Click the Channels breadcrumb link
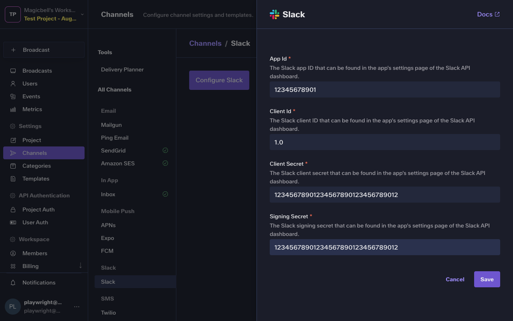Viewport: 513px width, 321px height. tap(205, 43)
